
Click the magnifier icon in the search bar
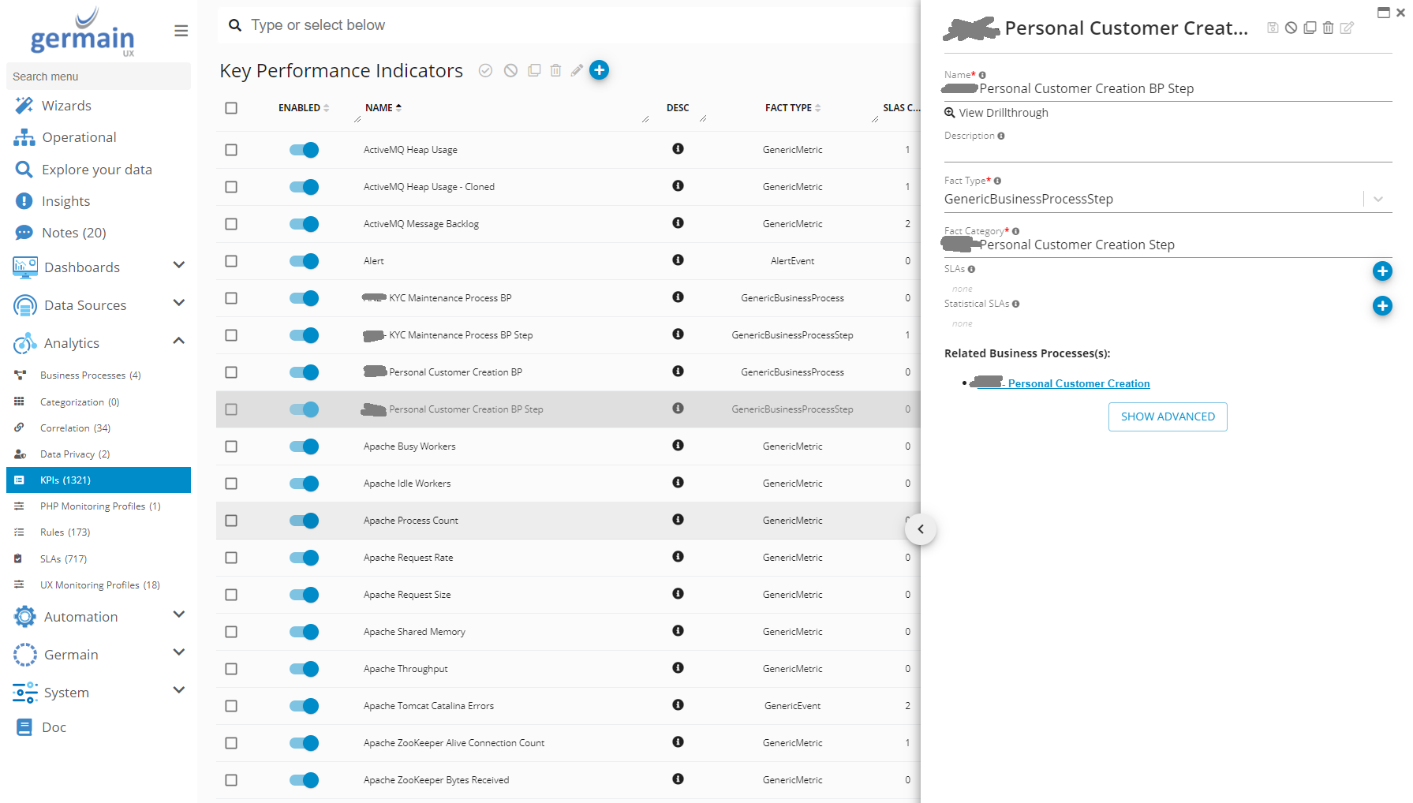(235, 25)
